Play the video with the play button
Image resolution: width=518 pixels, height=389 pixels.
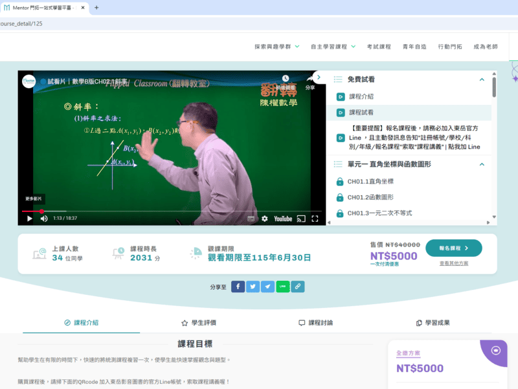click(x=29, y=218)
